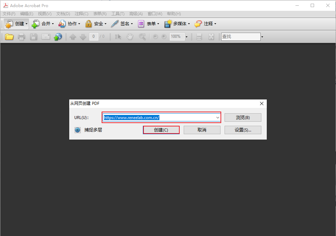Open the 窗口(W) menu

155,14
